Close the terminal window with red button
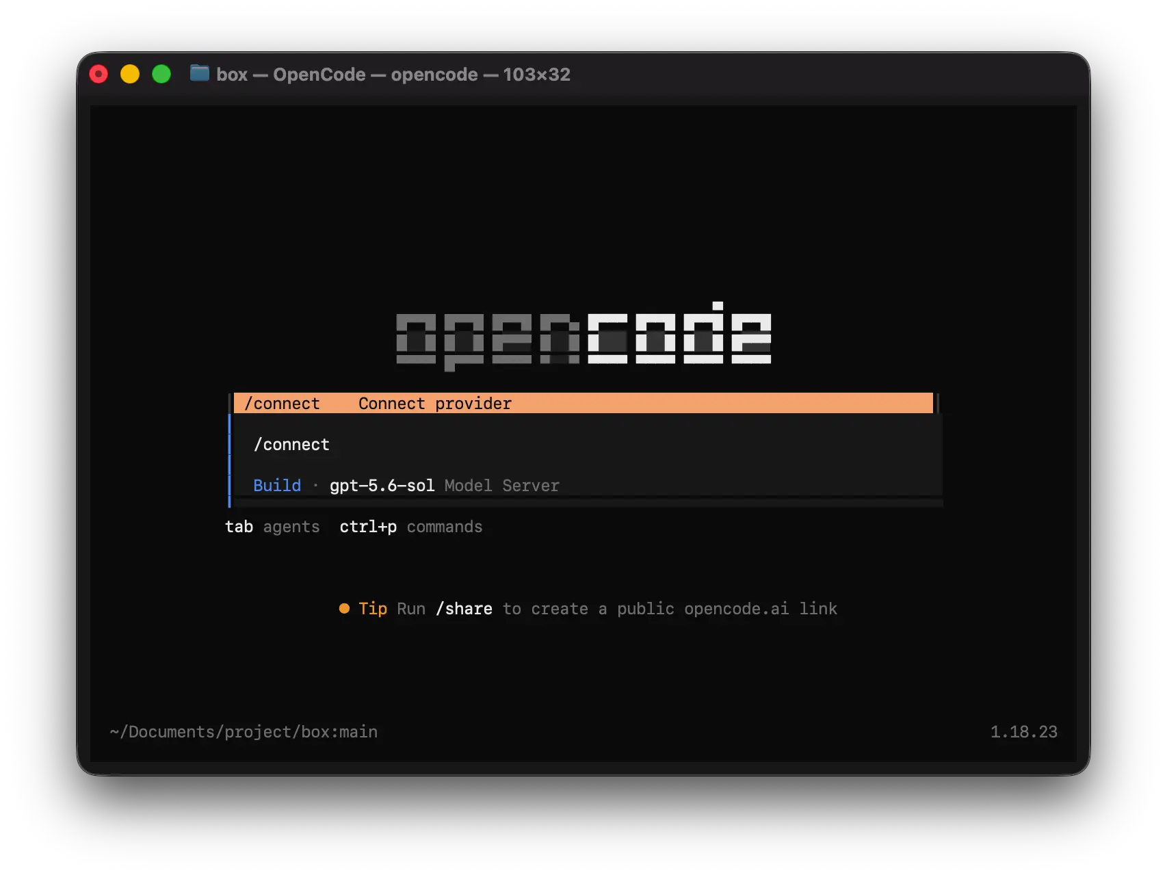1167x877 pixels. 99,74
